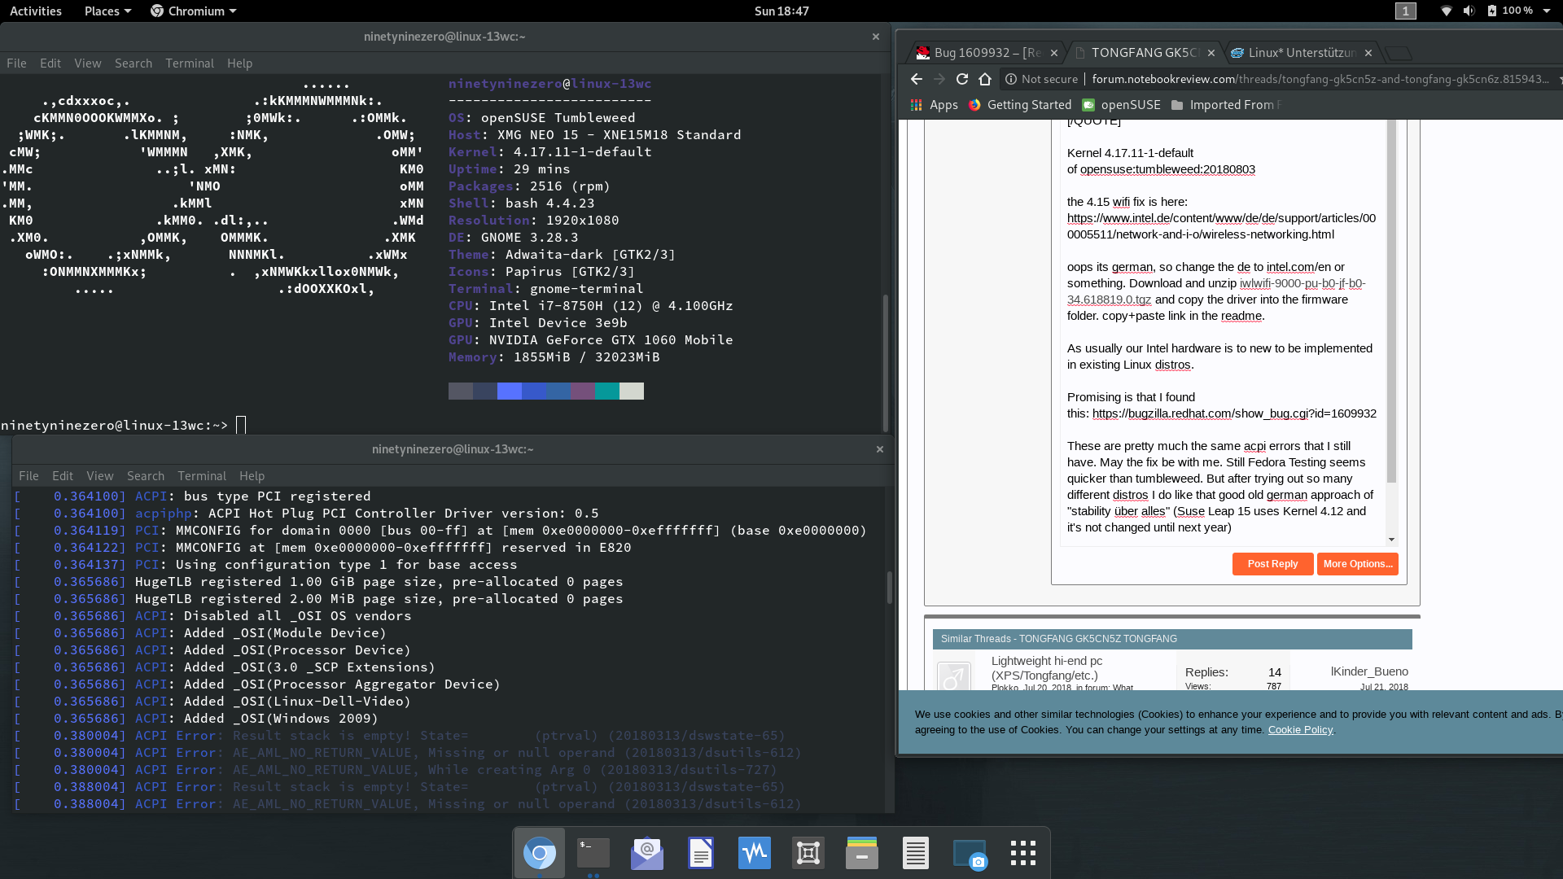Close the Linux* Unterstützung tab
This screenshot has width=1563, height=879.
pos(1368,53)
